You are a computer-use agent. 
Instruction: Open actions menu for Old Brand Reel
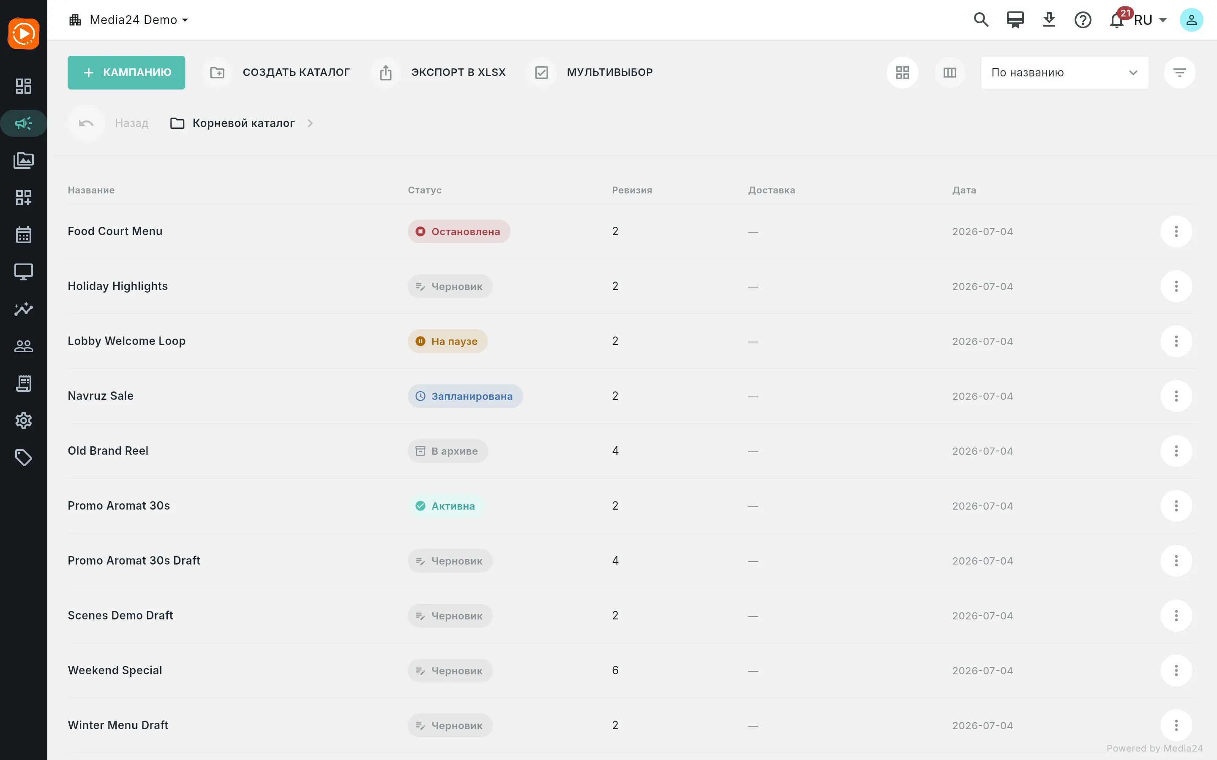pyautogui.click(x=1176, y=451)
